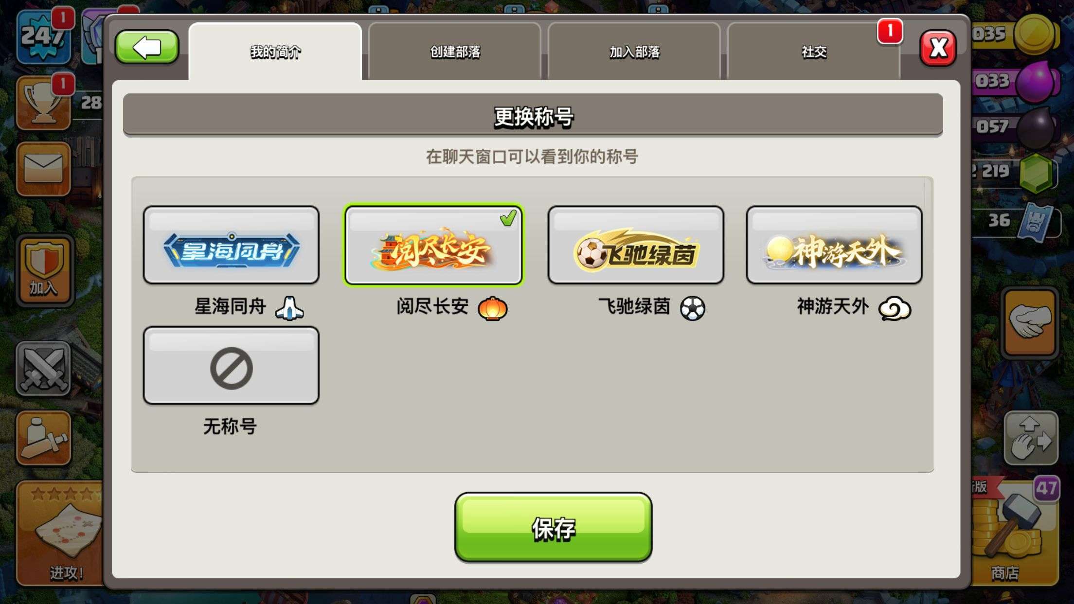Select the 无称号 no-title option
Viewport: 1074px width, 604px height.
tap(231, 365)
